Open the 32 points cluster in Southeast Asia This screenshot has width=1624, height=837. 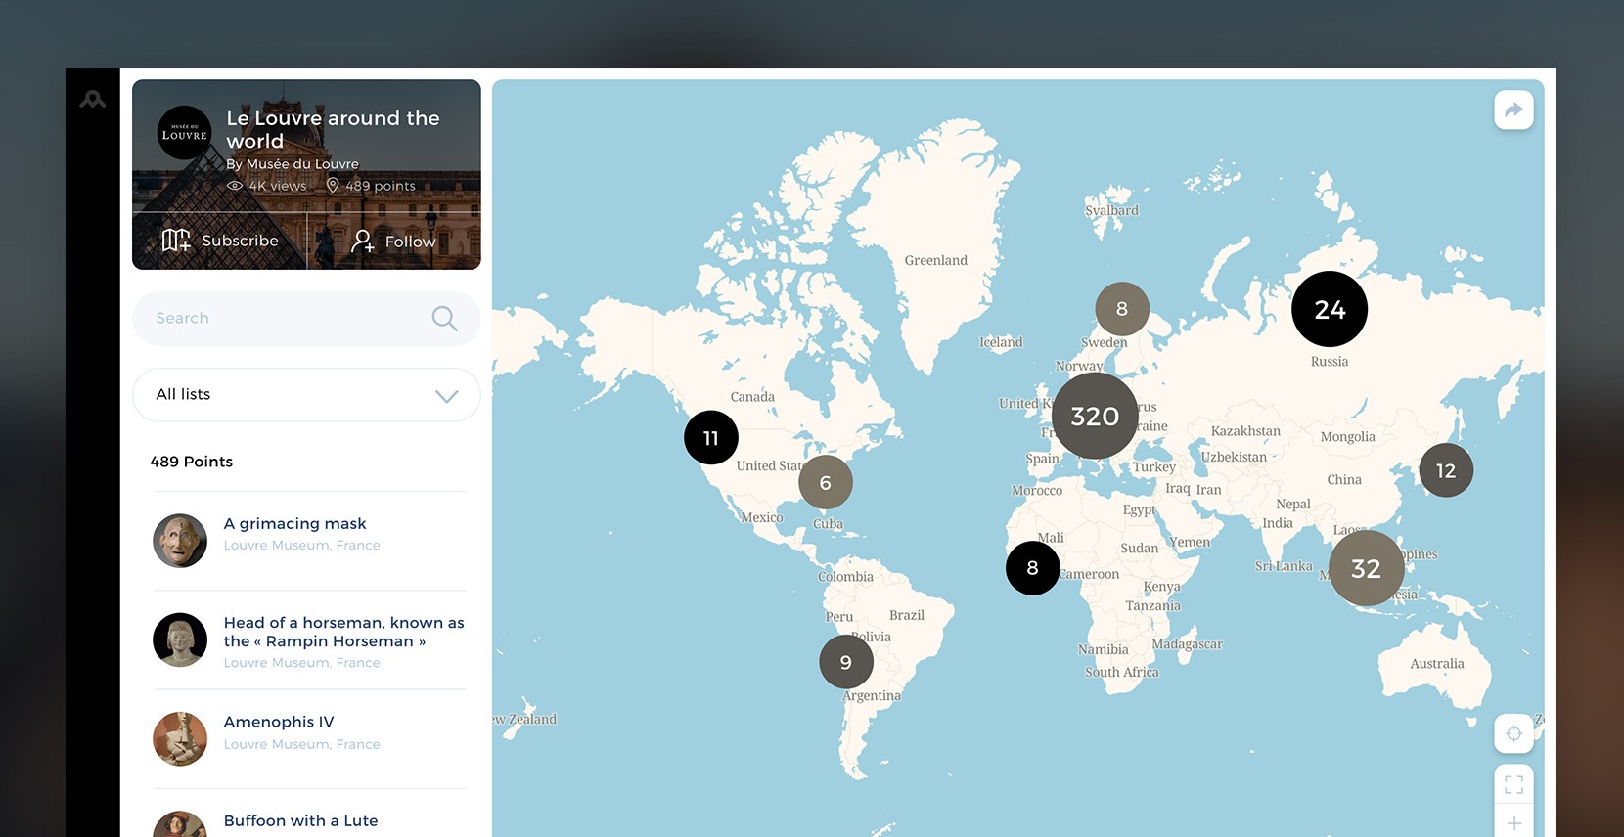tap(1367, 568)
